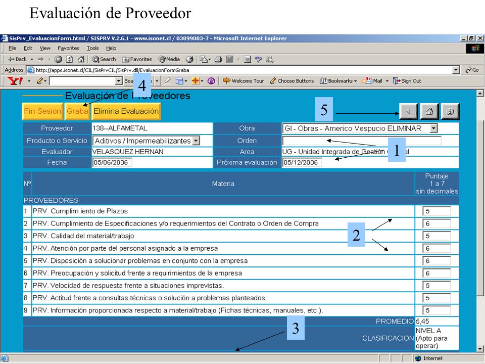Expand the Yahoo search box dropdown arrow
The height and width of the screenshot is (364, 485).
[119, 81]
